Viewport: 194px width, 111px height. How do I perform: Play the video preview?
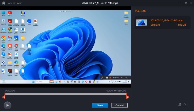tap(8, 105)
